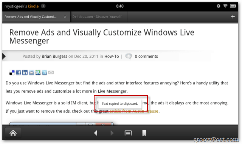Image resolution: width=242 pixels, height=144 pixels.
Task: Tap the article headline text
Action: [102, 37]
